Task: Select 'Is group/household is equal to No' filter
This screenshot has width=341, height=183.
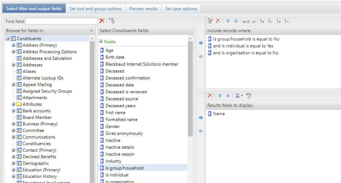Action: (x=246, y=39)
